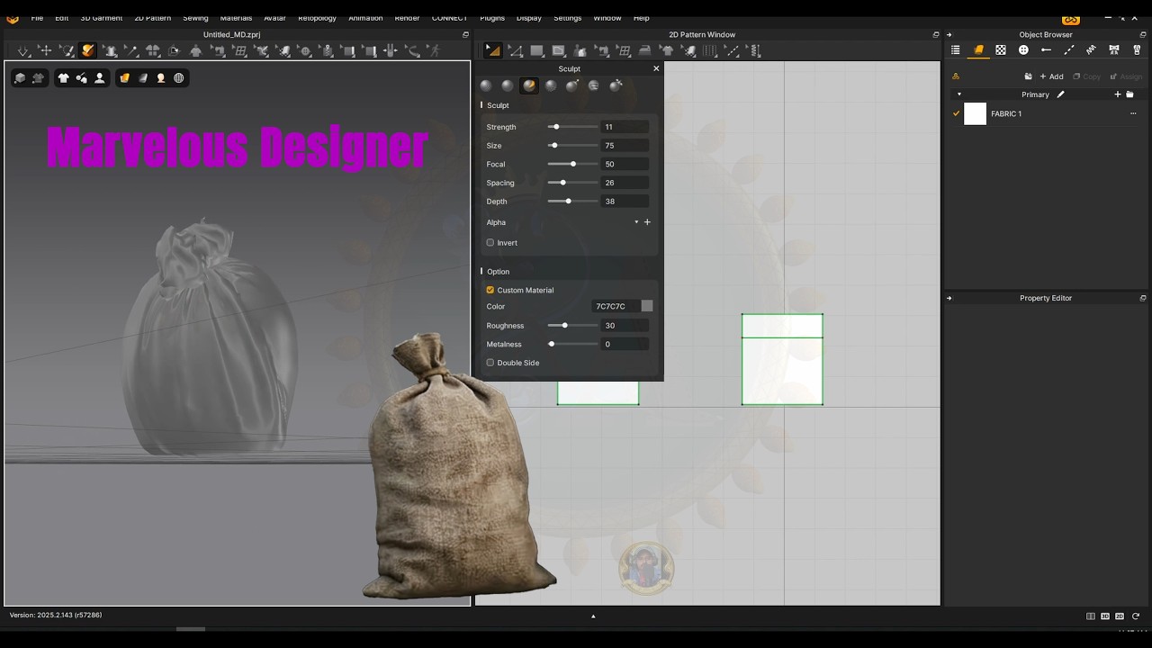Viewport: 1152px width, 648px height.
Task: Select the Select/Move tool in 3D toolbar
Action: pyautogui.click(x=46, y=51)
